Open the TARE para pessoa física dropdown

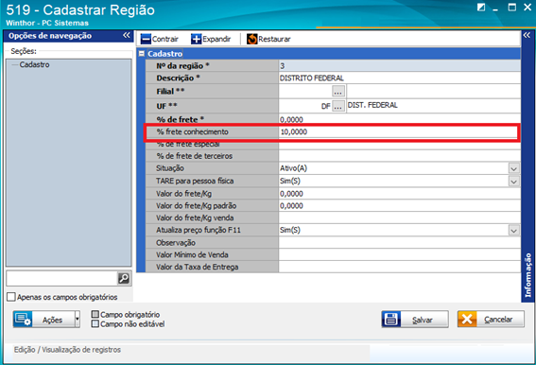[513, 182]
